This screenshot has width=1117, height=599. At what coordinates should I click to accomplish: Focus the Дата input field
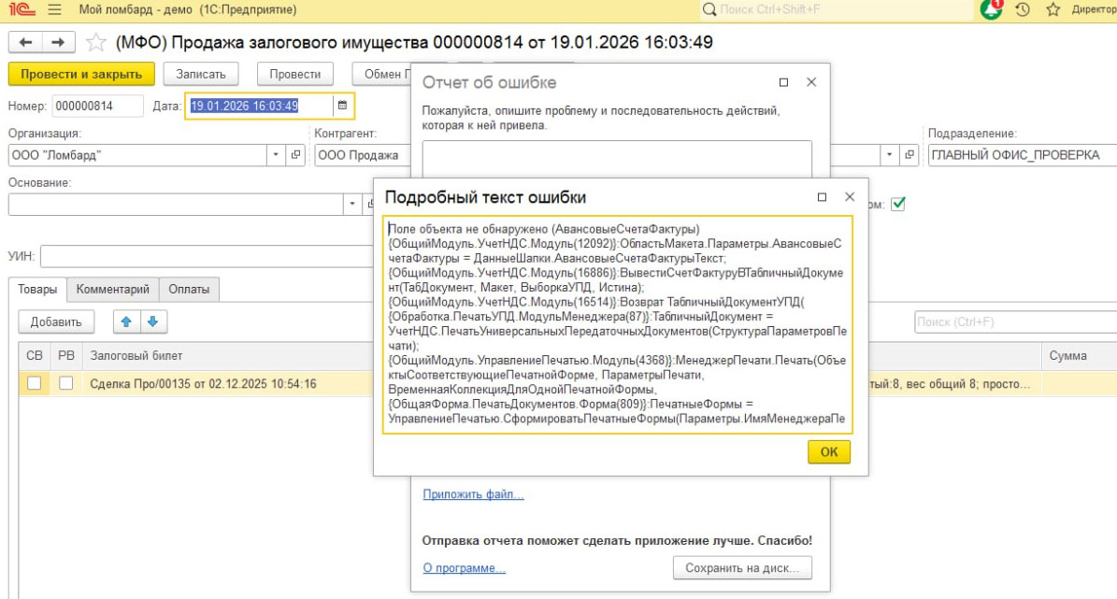click(260, 106)
